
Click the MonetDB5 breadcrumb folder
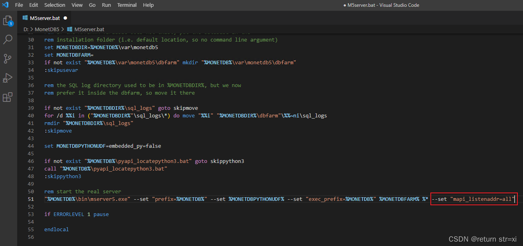(x=47, y=30)
